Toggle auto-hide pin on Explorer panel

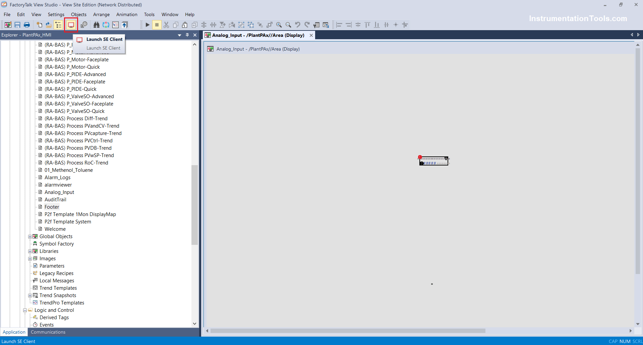(187, 35)
